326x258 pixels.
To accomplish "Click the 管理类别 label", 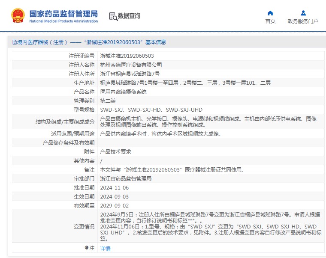I will (84, 101).
